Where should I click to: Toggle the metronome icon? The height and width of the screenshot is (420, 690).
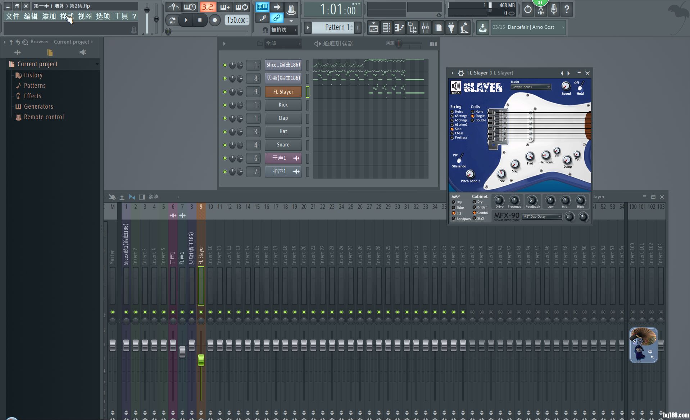tap(173, 7)
